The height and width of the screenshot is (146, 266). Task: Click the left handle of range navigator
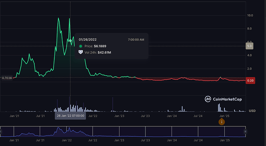click(1, 131)
